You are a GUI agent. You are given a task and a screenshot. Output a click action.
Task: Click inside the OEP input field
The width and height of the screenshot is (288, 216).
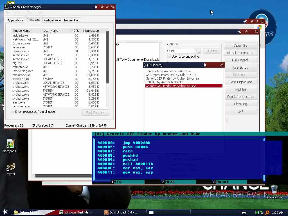[x=185, y=51]
